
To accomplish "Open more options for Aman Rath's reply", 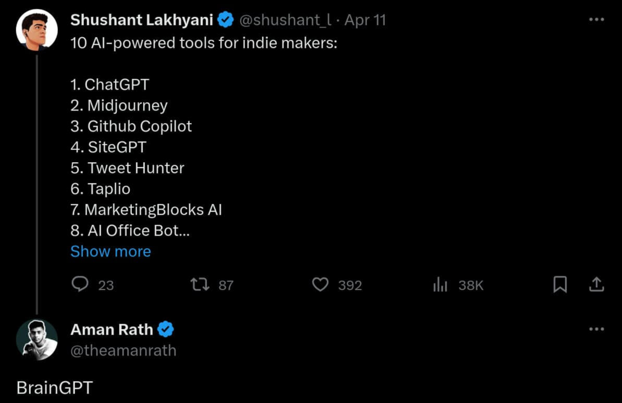I will point(596,329).
